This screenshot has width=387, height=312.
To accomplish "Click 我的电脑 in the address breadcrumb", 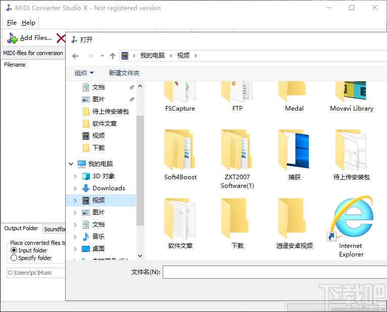I will (x=152, y=56).
